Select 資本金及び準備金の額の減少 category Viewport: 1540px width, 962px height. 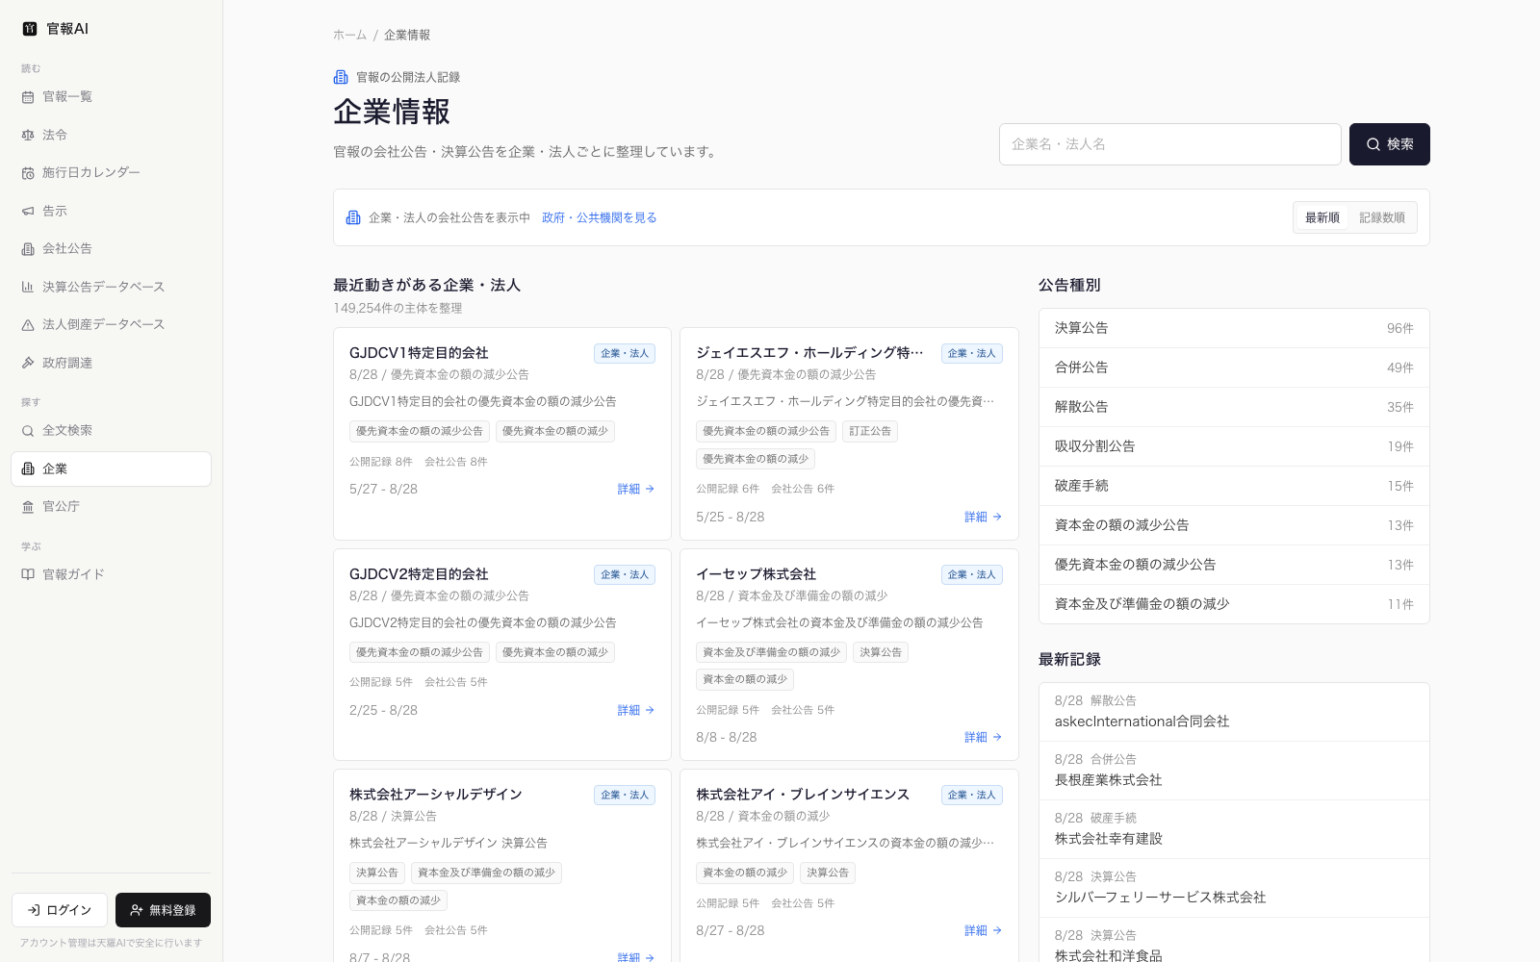1234,604
